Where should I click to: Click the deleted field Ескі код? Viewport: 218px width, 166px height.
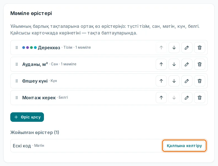point(22,146)
